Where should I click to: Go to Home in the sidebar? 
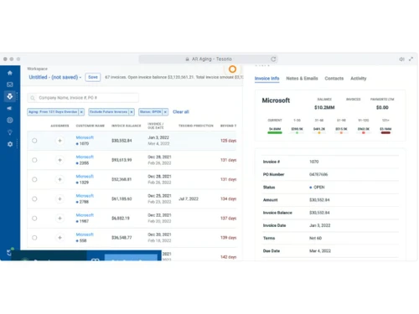point(10,73)
